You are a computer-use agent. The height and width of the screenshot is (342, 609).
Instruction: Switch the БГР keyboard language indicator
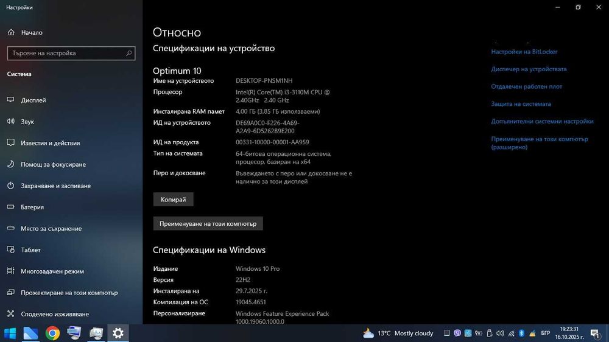pos(545,333)
